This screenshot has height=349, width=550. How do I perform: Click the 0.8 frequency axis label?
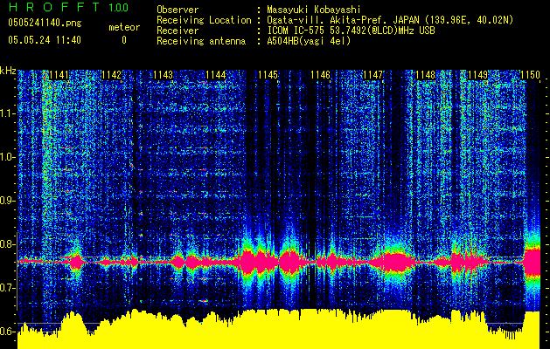pyautogui.click(x=8, y=244)
